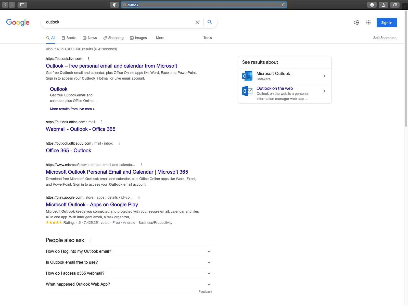Open the Safari share menu
408x306 pixels.
(383, 5)
